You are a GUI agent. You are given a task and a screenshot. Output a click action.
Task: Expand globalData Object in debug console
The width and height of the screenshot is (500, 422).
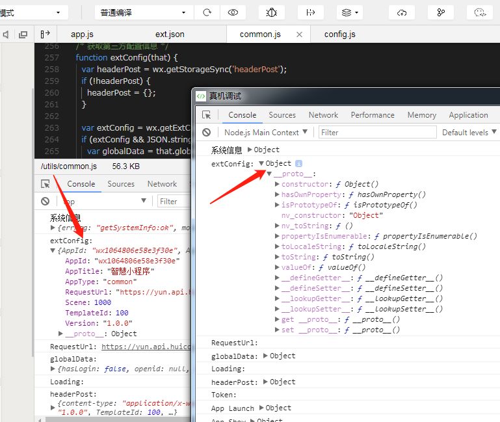[265, 355]
